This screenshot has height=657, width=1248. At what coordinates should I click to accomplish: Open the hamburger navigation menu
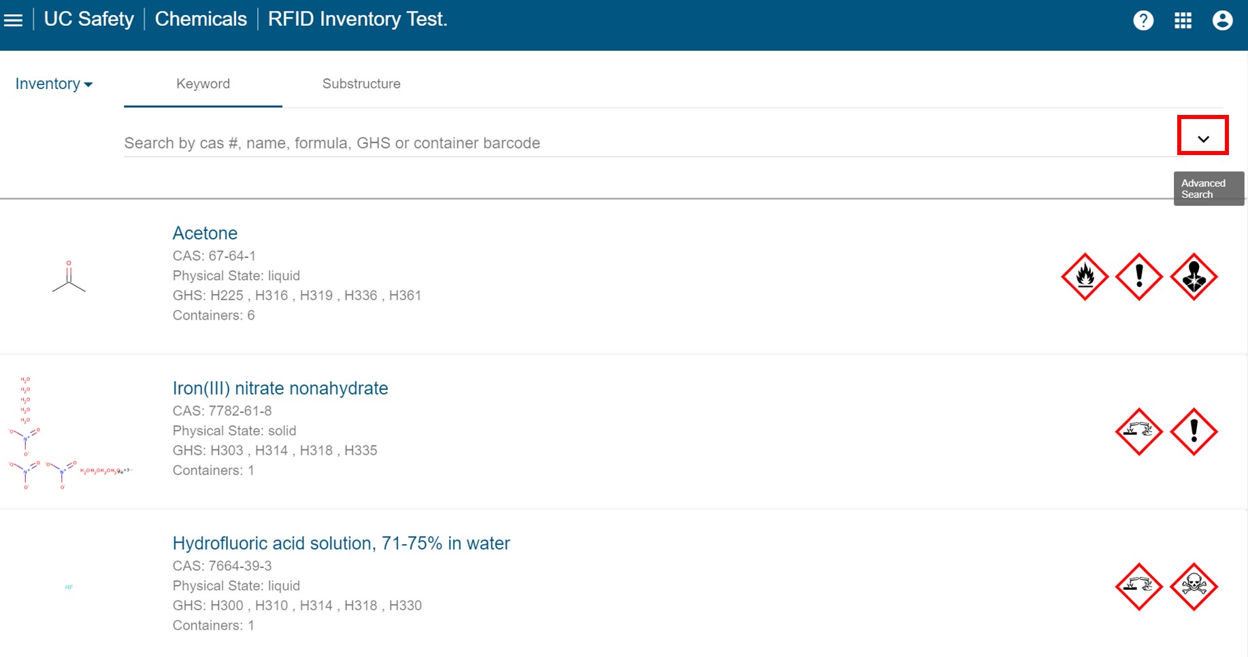coord(13,20)
